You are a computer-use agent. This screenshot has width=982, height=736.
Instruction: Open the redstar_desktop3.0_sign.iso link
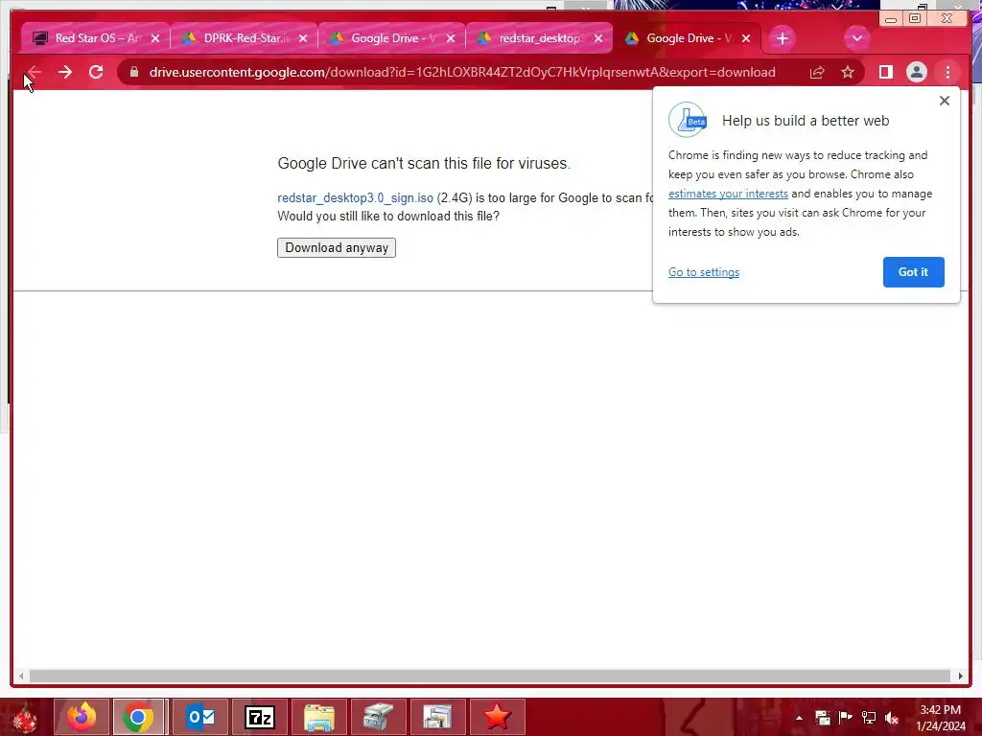355,197
